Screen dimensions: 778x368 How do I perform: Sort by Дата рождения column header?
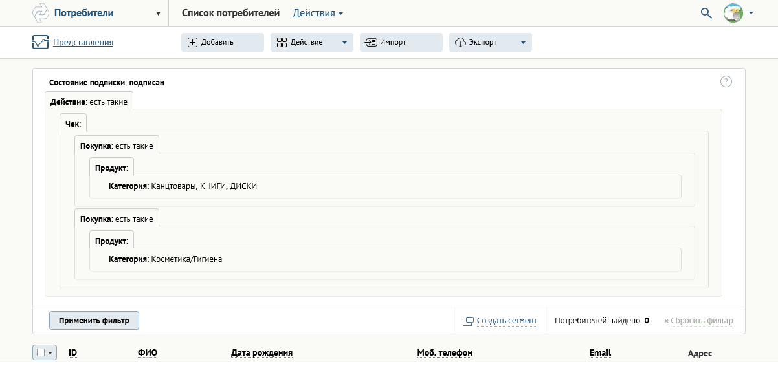click(262, 353)
